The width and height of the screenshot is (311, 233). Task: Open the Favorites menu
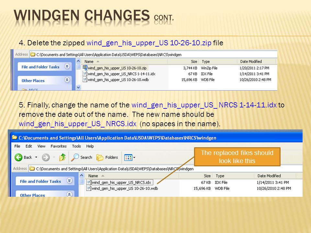click(59, 146)
